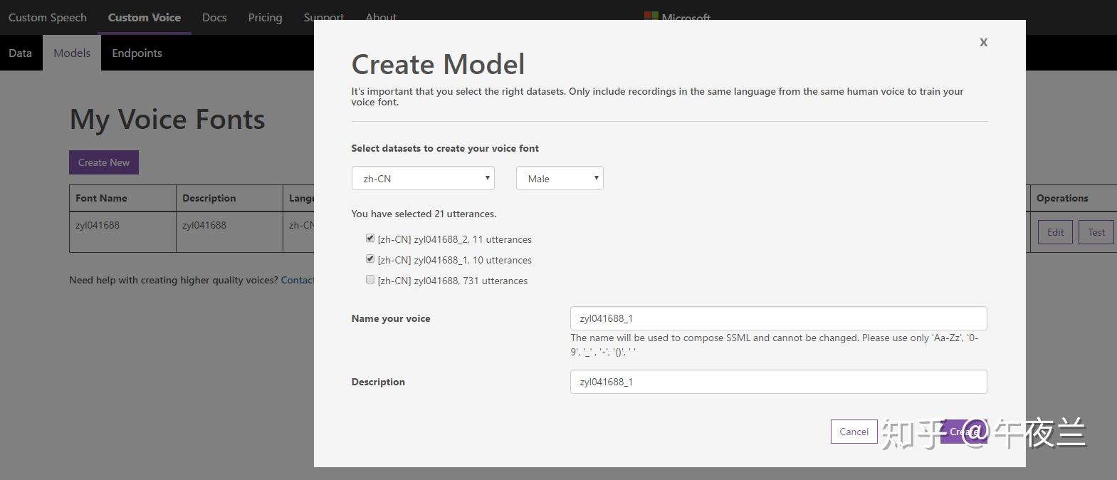
Task: Open the Pricing page link
Action: 265,17
